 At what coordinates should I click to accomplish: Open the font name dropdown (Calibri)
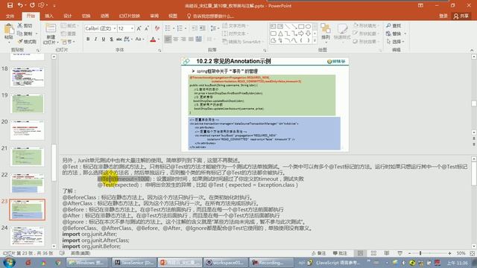coord(115,28)
